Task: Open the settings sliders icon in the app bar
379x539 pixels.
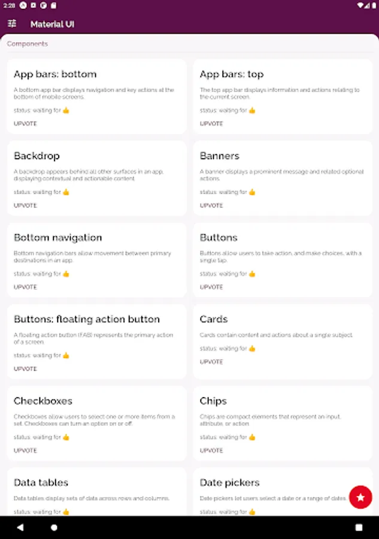Action: 12,24
